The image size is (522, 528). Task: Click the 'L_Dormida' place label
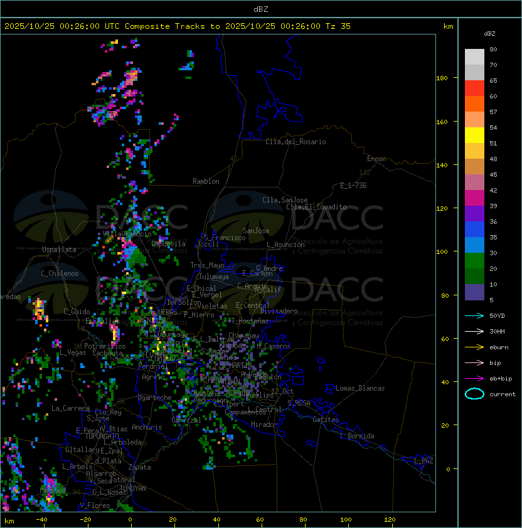click(357, 436)
